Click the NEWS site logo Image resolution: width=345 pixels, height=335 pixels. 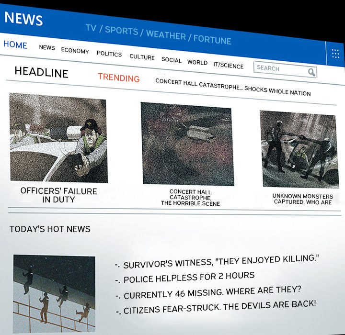tap(23, 19)
